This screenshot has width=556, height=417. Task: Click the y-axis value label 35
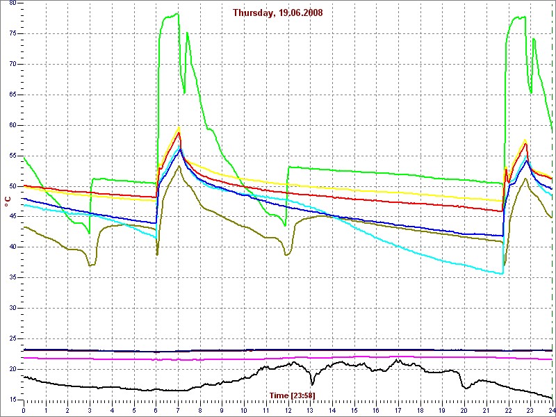(13, 277)
